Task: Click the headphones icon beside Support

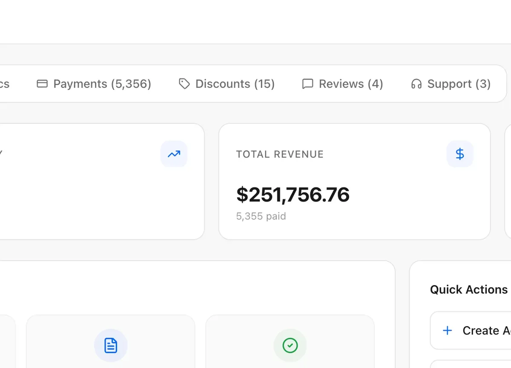Action: point(416,84)
